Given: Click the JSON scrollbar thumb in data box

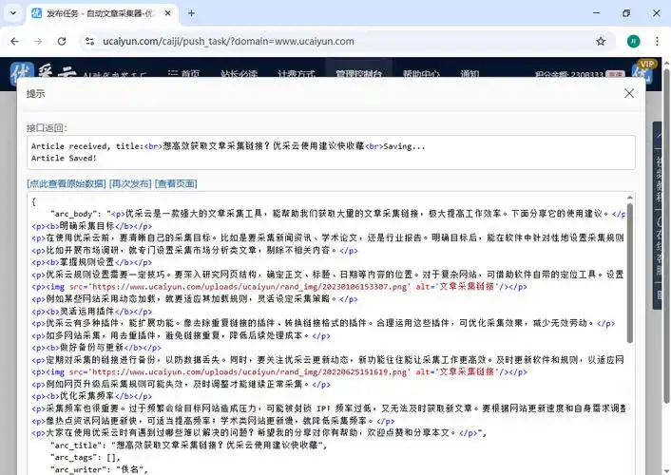Looking at the screenshot, I should tap(629, 272).
